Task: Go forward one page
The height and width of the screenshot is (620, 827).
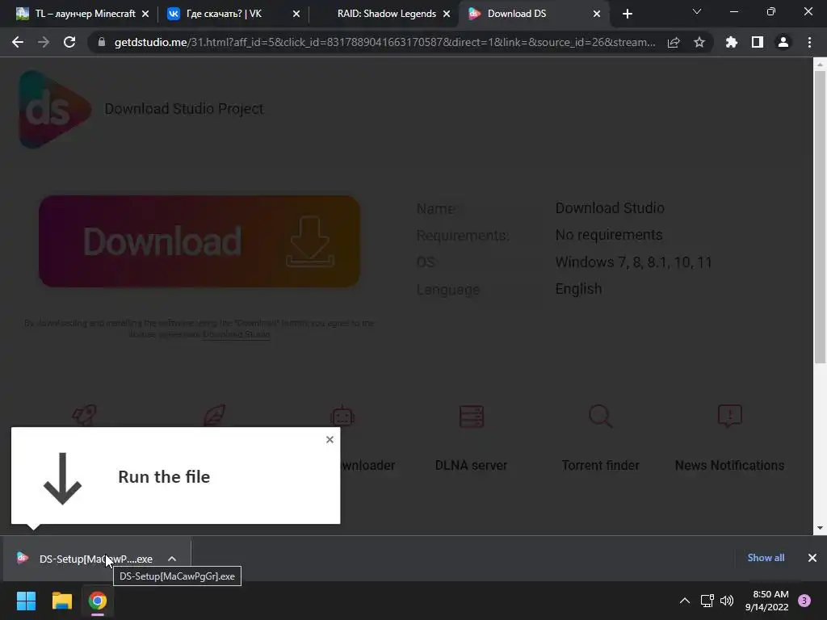Action: (x=44, y=42)
